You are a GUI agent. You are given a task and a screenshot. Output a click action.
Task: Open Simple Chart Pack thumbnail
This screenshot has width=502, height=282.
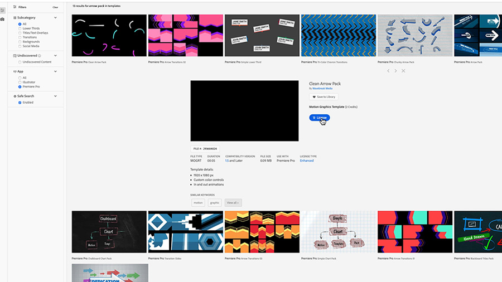tap(339, 232)
